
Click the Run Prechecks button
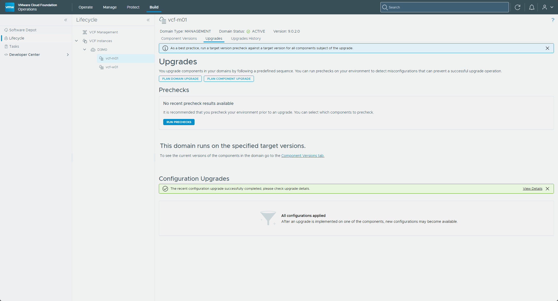pos(179,122)
